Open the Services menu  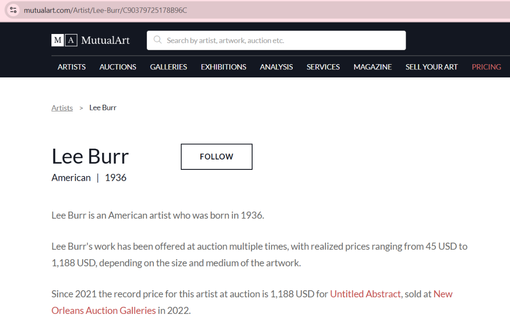point(323,67)
